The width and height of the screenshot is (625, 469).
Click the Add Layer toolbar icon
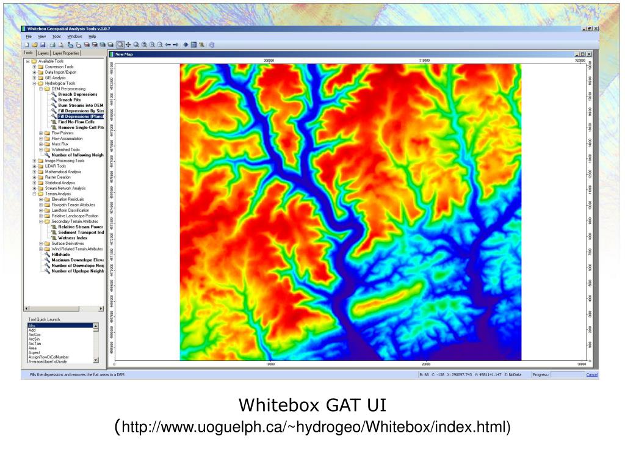coord(71,45)
